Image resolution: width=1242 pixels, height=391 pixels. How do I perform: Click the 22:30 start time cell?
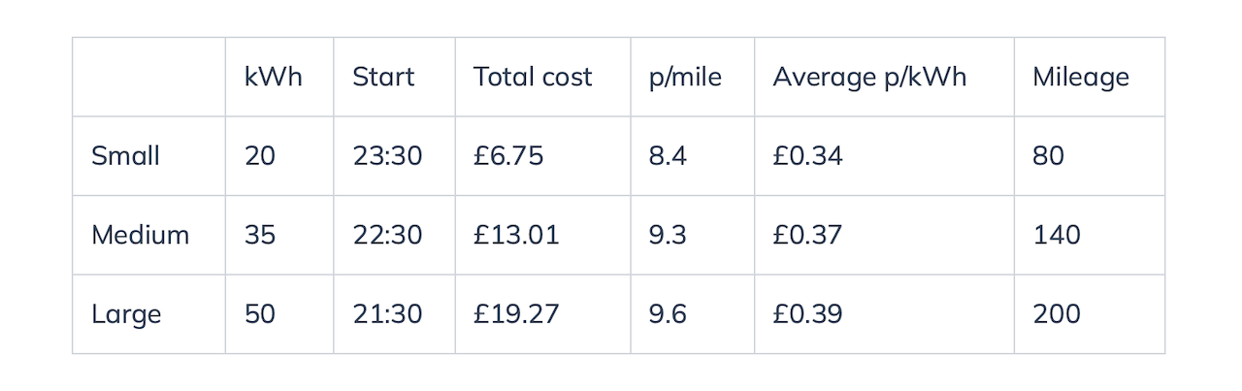click(387, 235)
